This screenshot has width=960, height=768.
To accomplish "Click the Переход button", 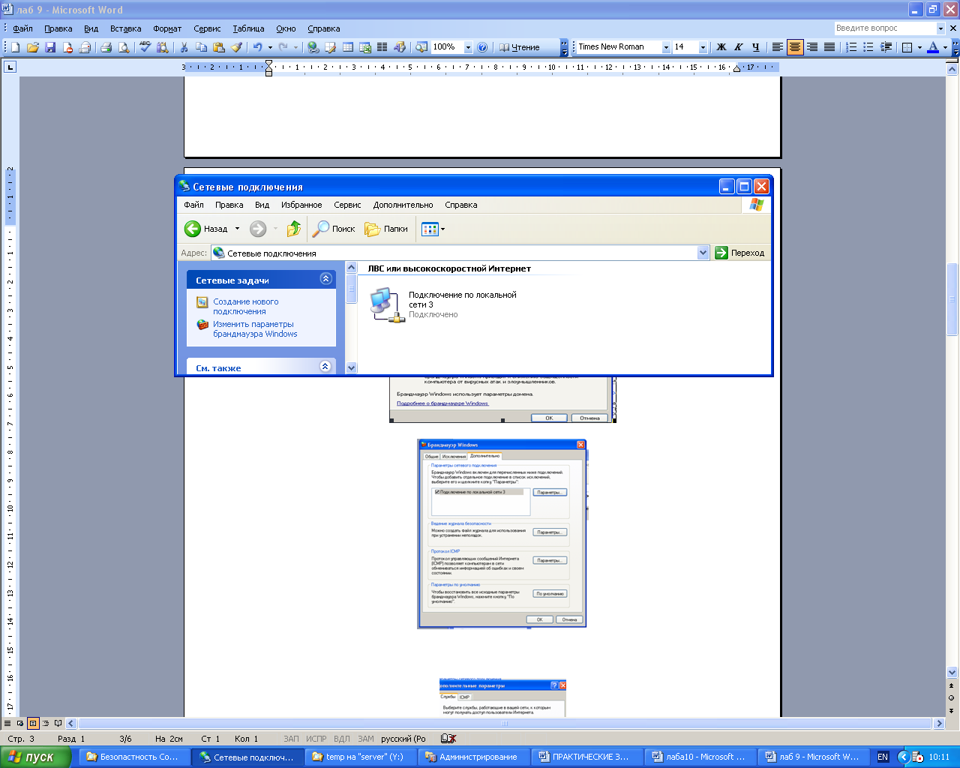I will click(x=739, y=253).
